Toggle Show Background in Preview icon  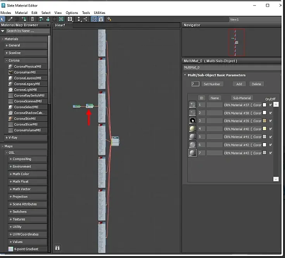point(61,19)
